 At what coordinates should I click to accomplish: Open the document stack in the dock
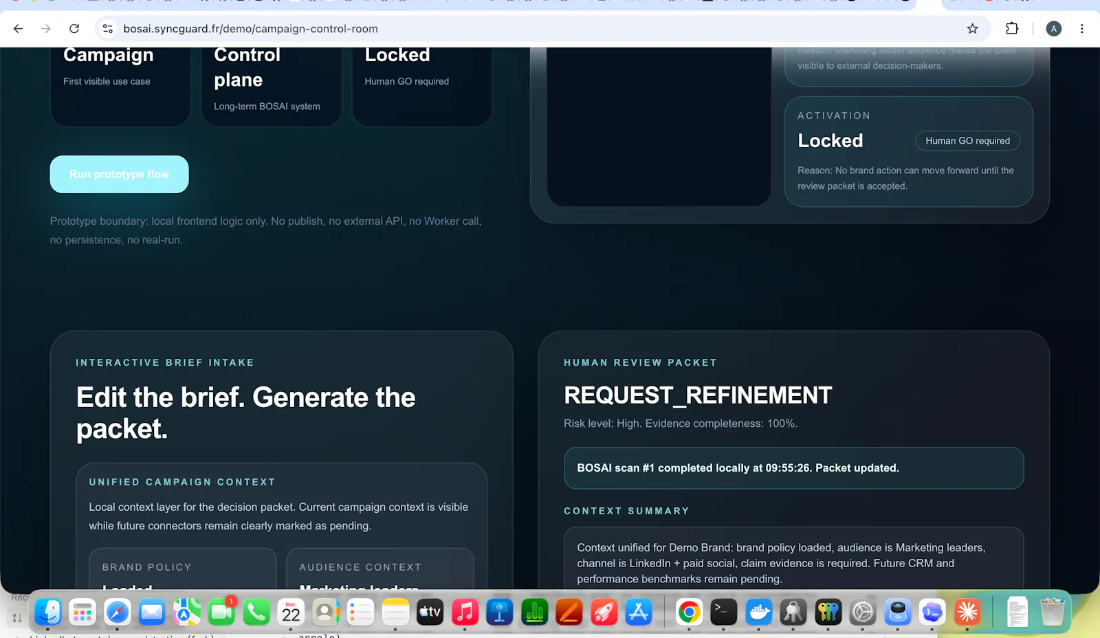[x=1017, y=612]
